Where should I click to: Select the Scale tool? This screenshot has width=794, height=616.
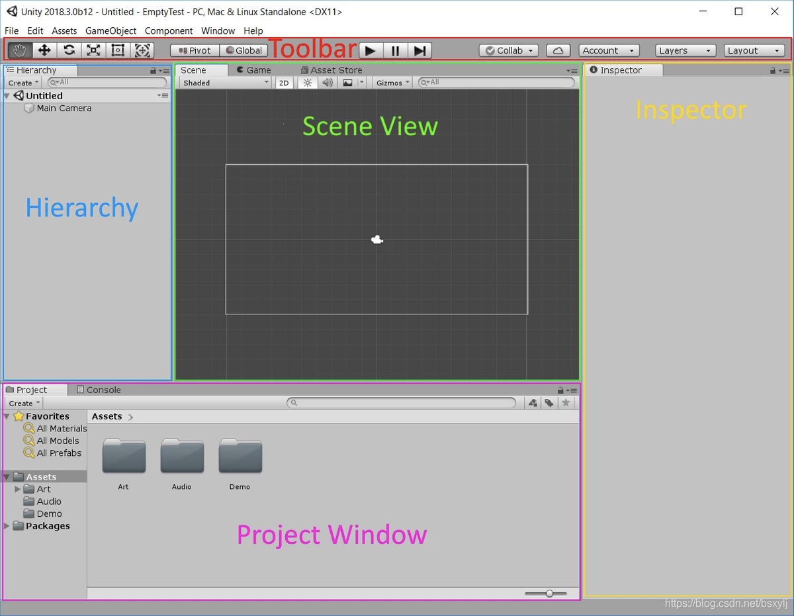click(x=93, y=50)
